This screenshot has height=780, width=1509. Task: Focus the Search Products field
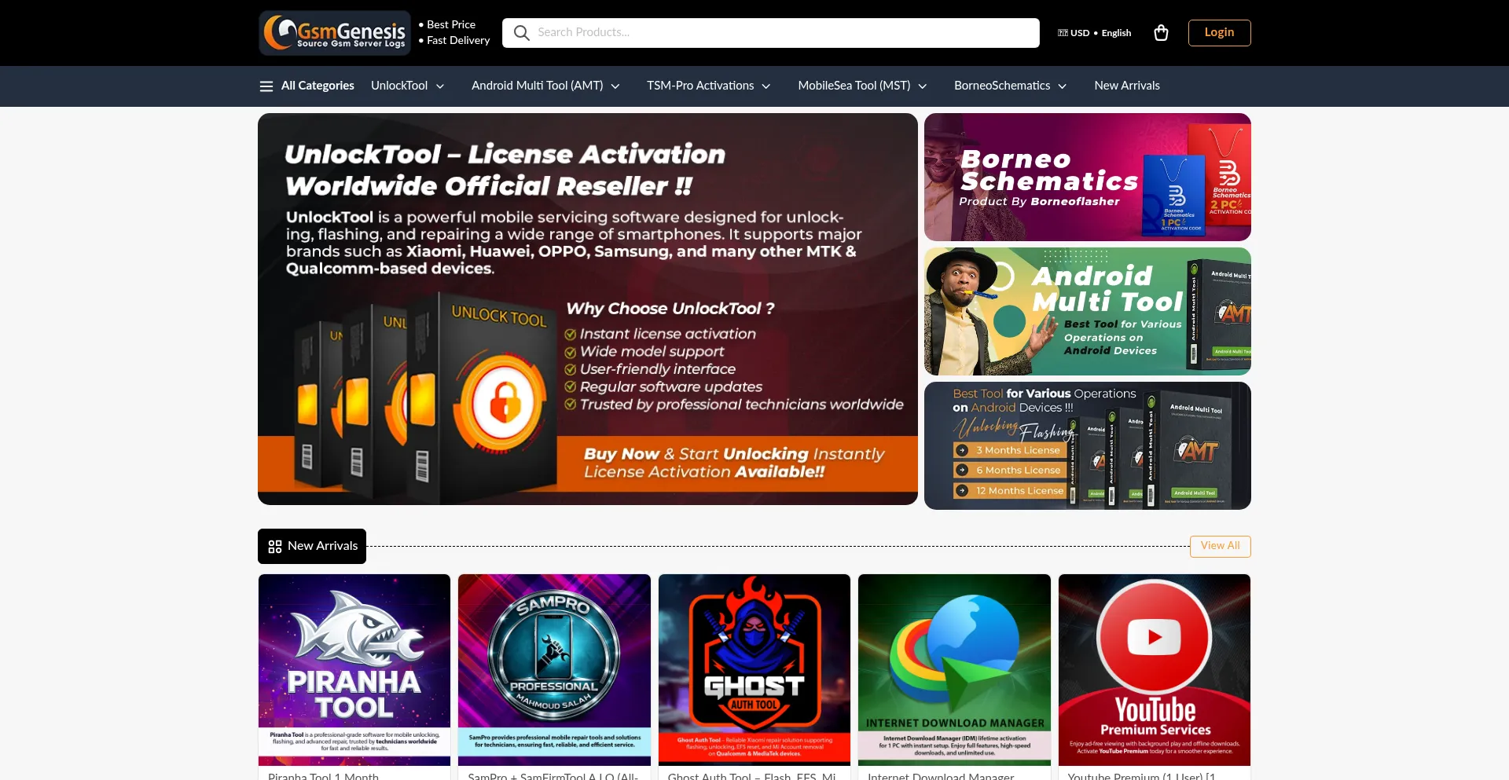tap(770, 33)
